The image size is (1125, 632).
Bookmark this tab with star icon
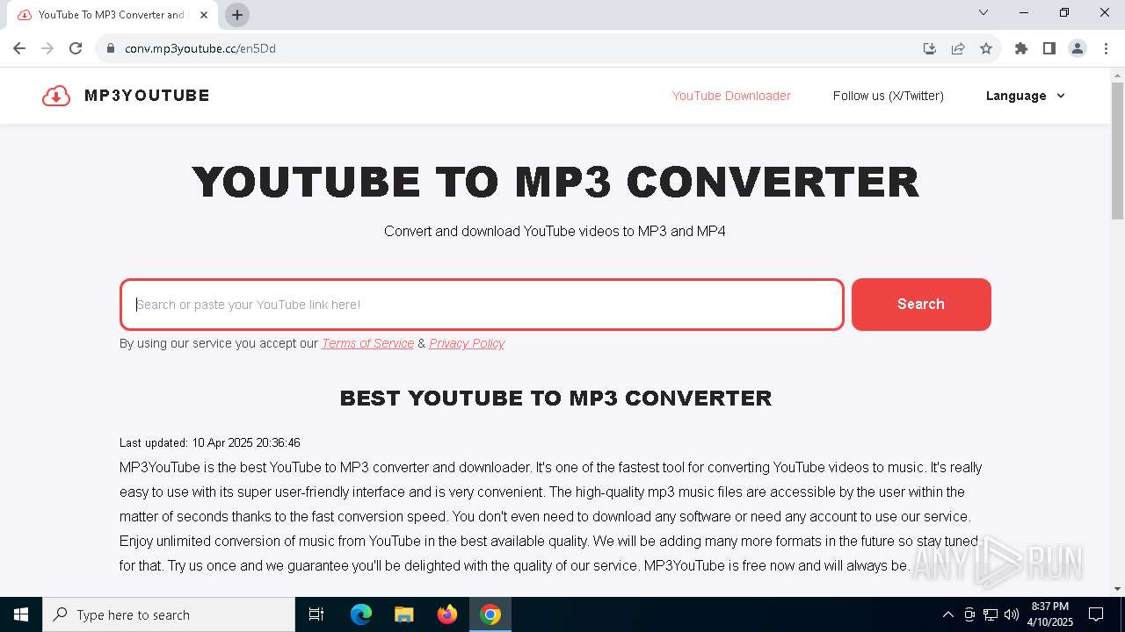pyautogui.click(x=986, y=48)
